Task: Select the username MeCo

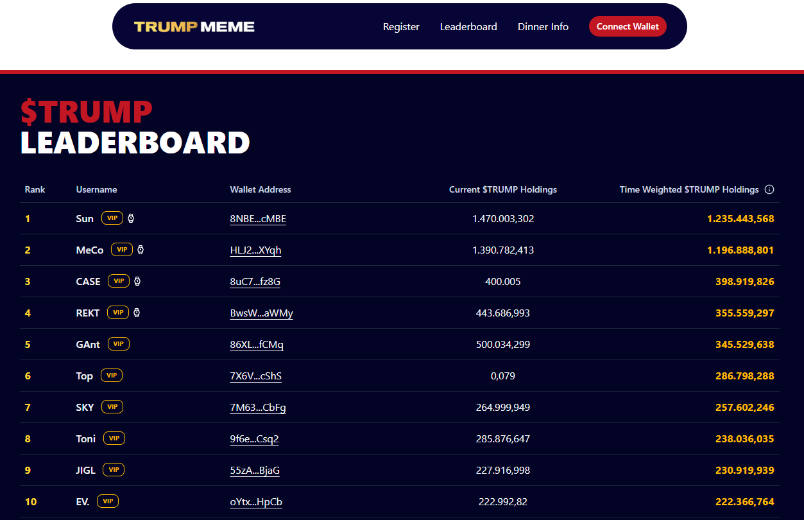Action: (90, 250)
